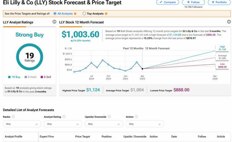This screenshot has width=232, height=142.
Task: Sort by Price Target column header
Action: [x=82, y=136]
